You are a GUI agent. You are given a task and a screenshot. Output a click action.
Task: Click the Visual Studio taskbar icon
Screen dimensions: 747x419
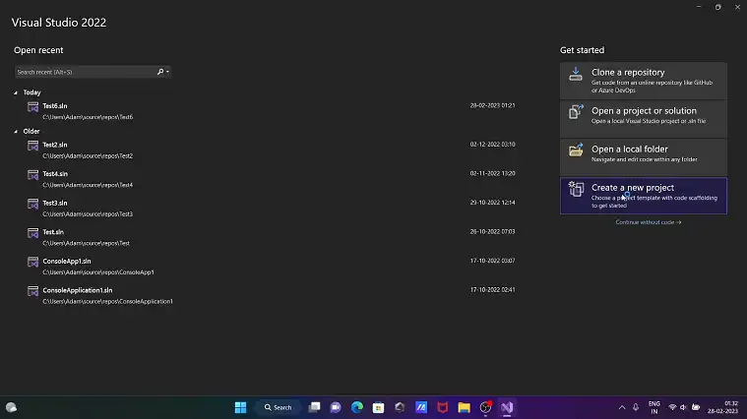pos(507,407)
